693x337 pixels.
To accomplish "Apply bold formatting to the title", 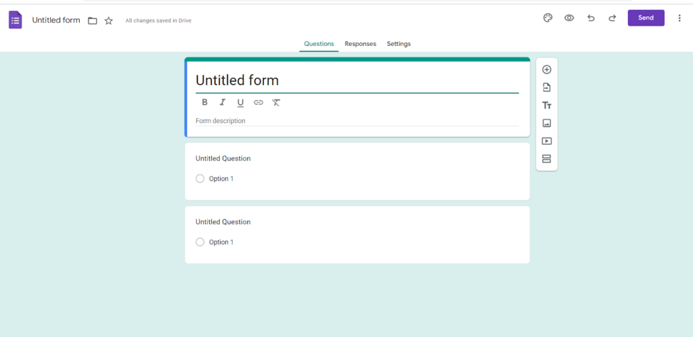I will 204,103.
